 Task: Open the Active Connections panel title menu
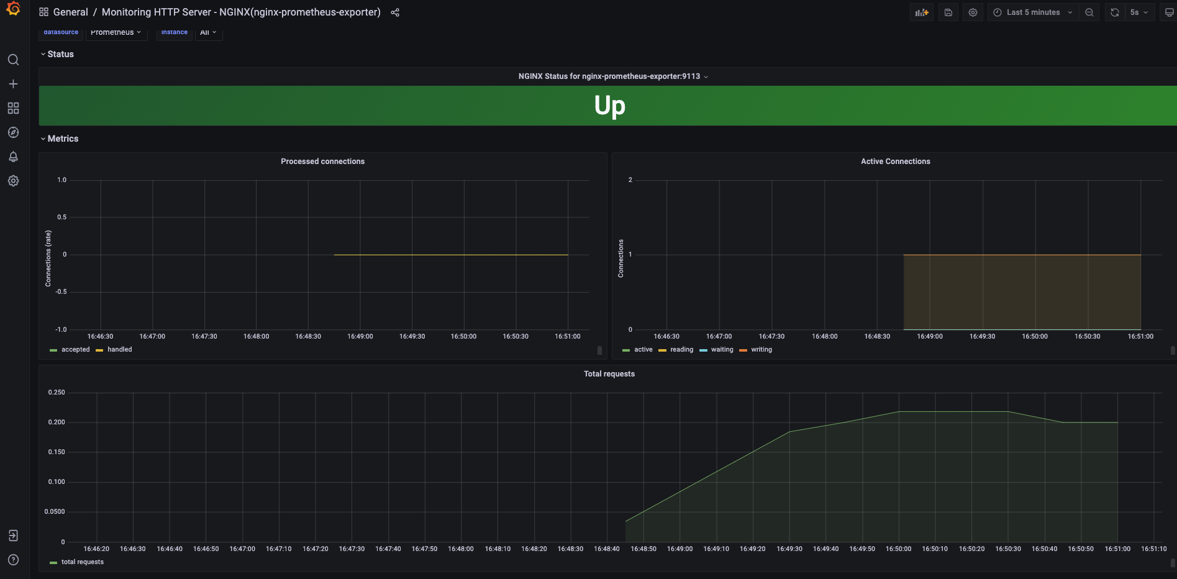click(895, 162)
